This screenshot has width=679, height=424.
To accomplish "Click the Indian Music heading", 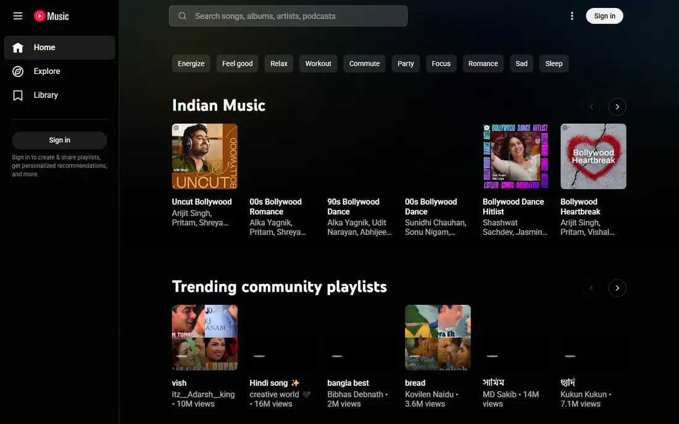I will (x=219, y=105).
